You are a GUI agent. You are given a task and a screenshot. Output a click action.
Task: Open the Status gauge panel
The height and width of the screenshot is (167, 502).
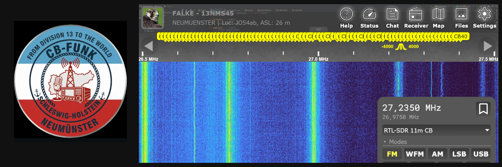(369, 18)
